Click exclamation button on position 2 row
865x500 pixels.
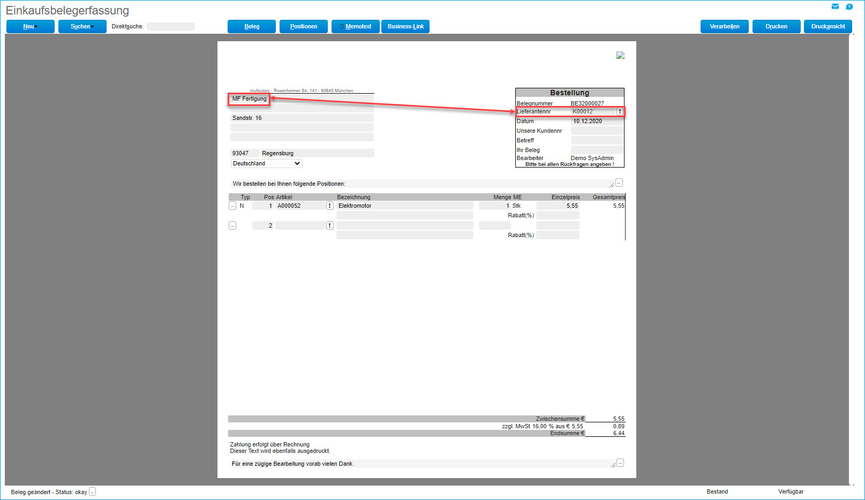coord(330,225)
